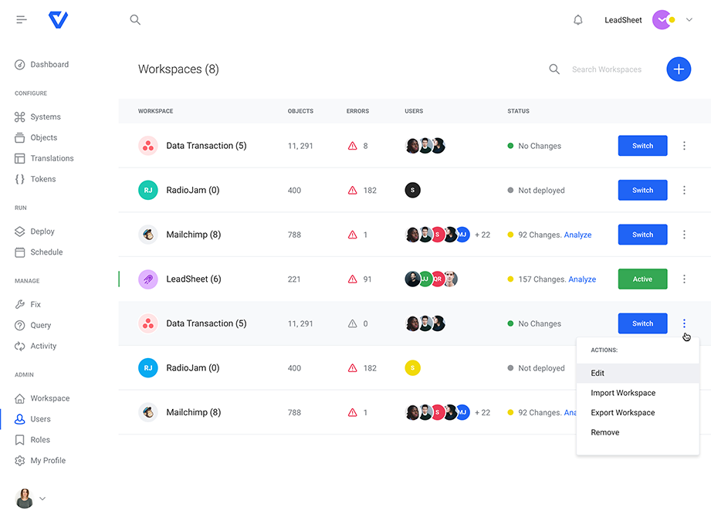This screenshot has height=514, width=711.
Task: Add a new workspace with plus button
Action: (679, 69)
